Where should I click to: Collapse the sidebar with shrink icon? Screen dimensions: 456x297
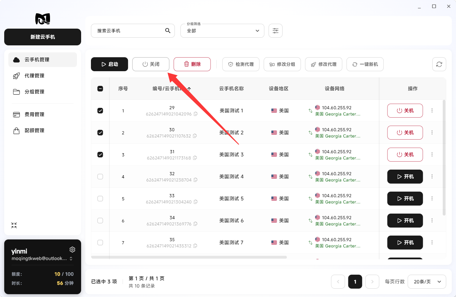(x=14, y=225)
